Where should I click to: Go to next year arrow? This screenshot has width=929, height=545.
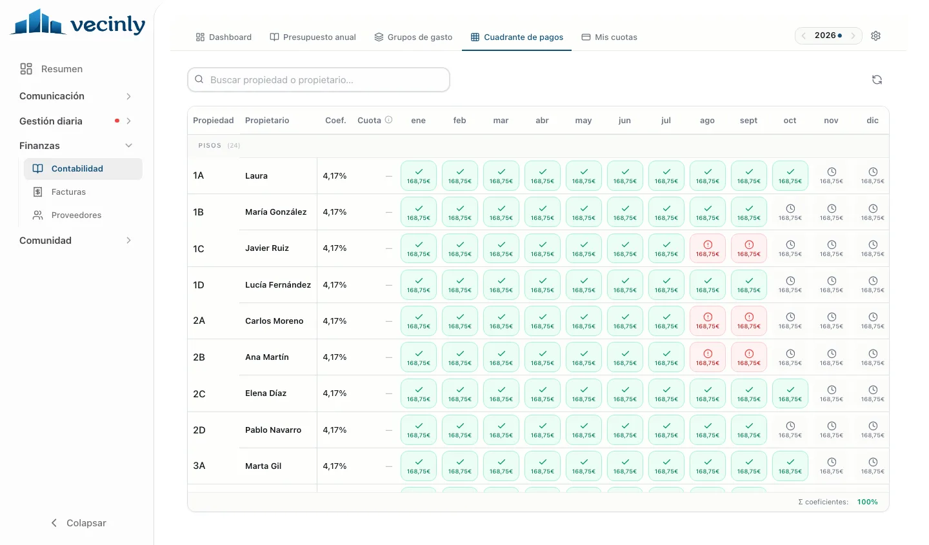click(853, 36)
